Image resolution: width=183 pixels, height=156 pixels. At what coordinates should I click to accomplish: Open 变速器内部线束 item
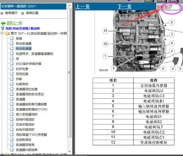click(27, 150)
